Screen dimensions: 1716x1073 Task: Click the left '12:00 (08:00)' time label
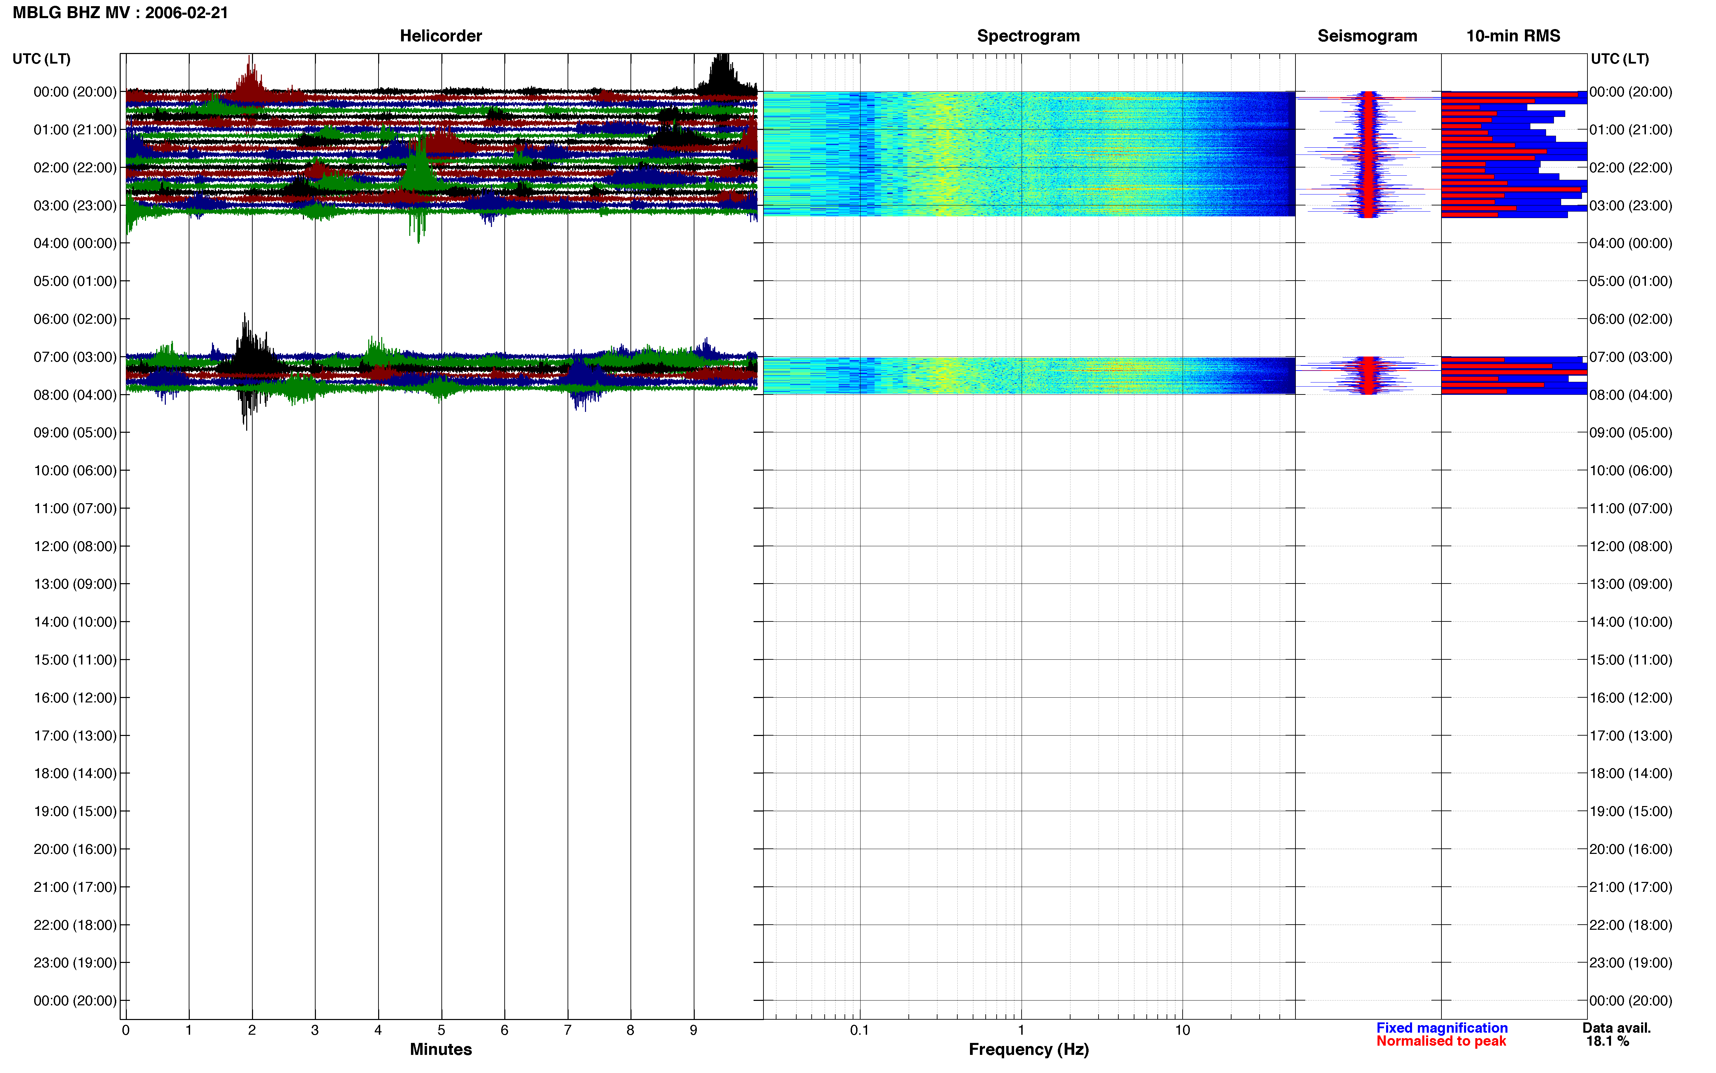[x=75, y=547]
